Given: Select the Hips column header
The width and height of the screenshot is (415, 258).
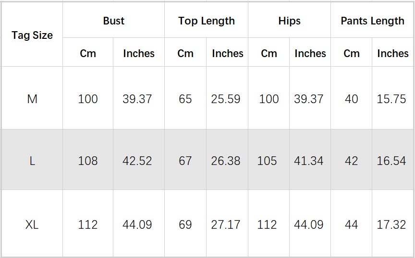Looking at the screenshot, I should click(289, 21).
